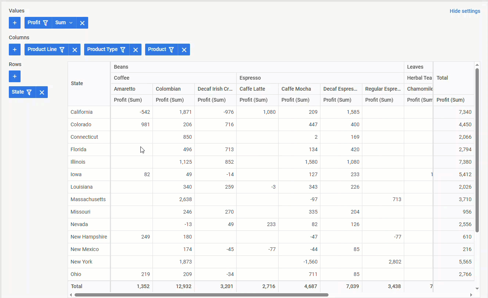Click the Decaf Irish Cream column header

click(215, 89)
